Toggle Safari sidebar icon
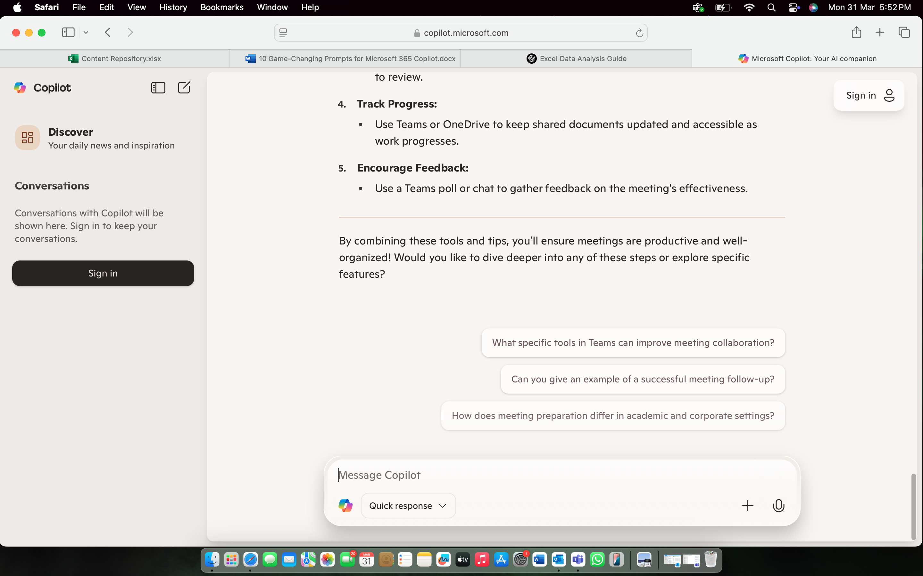Viewport: 923px width, 576px height. pos(68,32)
